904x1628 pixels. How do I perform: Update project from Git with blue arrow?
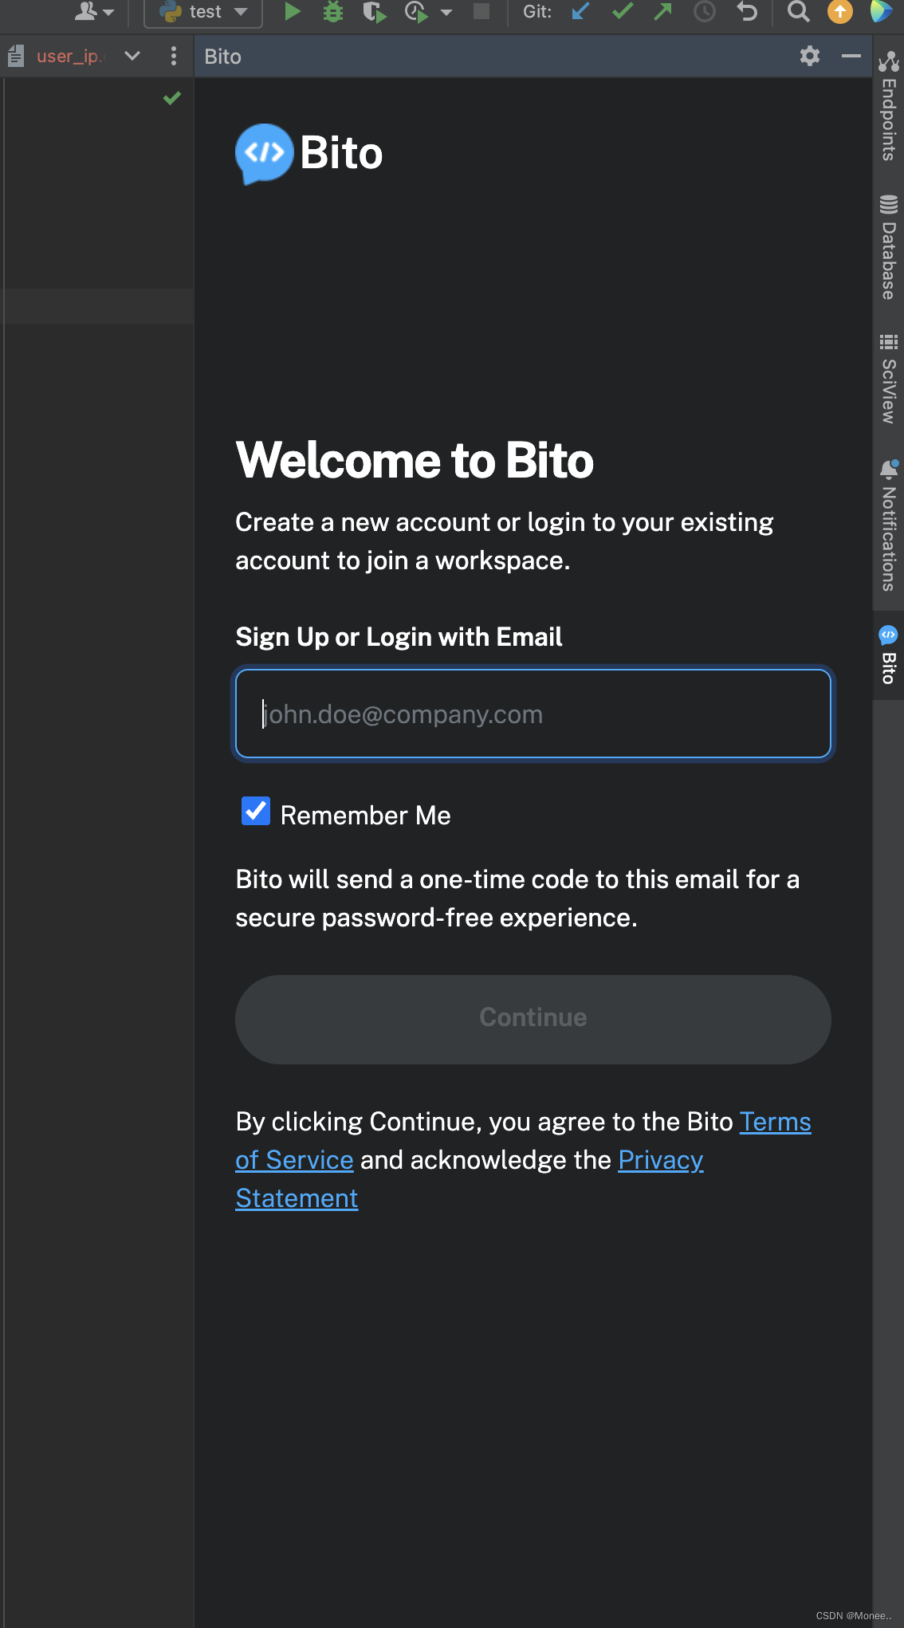tap(580, 11)
